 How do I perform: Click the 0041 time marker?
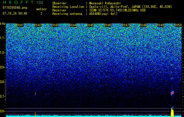[x=20, y=25]
